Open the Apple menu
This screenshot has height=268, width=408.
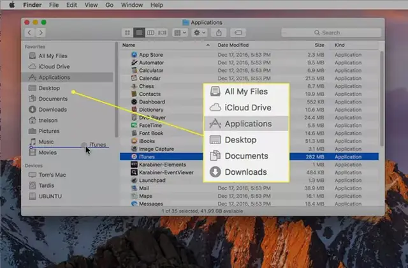(11, 4)
